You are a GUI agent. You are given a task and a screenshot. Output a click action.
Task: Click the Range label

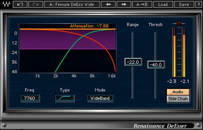(133, 25)
